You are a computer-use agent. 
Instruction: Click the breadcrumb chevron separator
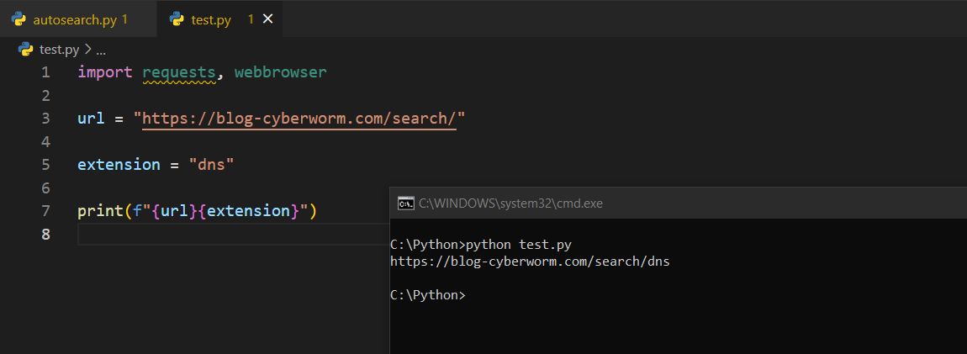click(x=87, y=50)
